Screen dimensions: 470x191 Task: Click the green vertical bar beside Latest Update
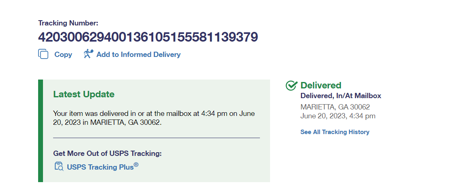pos(40,130)
